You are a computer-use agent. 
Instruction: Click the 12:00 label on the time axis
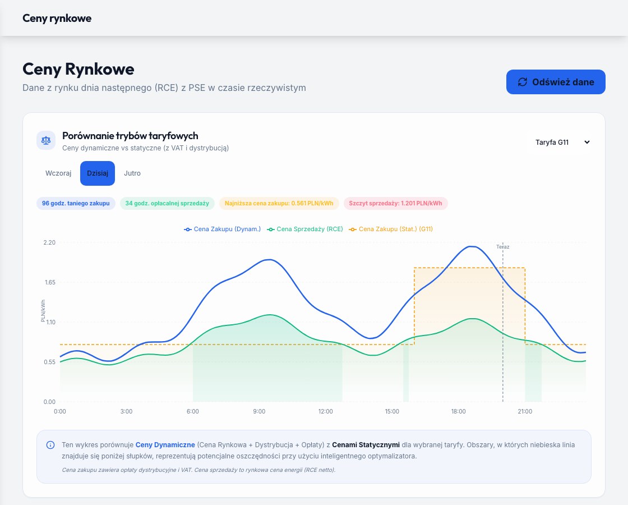point(326,412)
